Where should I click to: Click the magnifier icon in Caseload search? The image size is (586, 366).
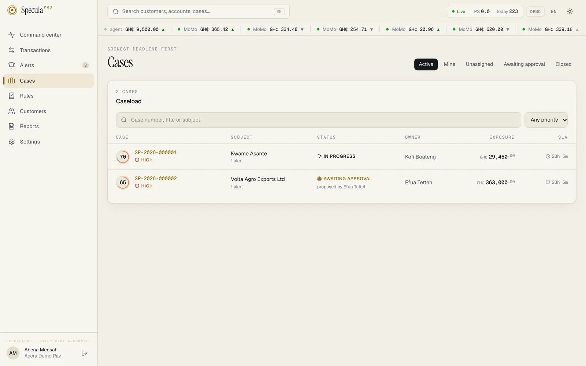(x=124, y=120)
